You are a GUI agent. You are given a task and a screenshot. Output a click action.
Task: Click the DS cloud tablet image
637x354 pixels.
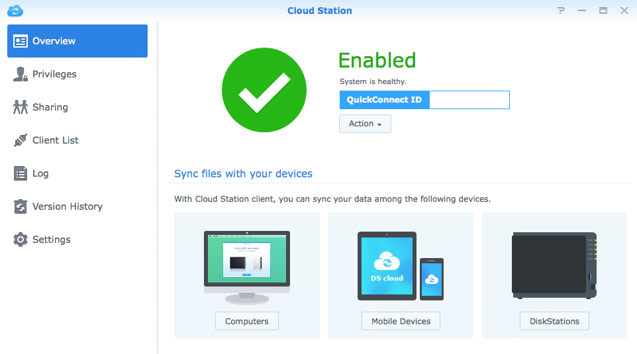(387, 266)
